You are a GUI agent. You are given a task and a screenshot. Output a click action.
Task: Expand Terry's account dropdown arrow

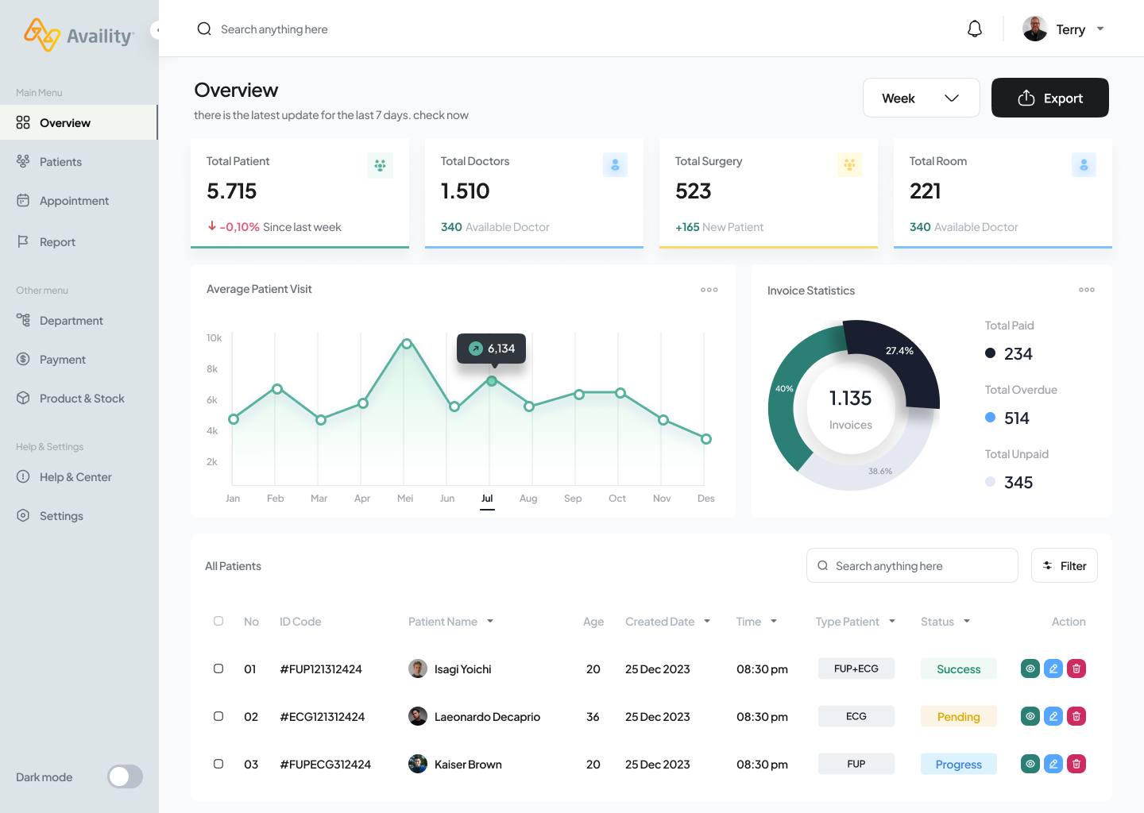click(1100, 29)
